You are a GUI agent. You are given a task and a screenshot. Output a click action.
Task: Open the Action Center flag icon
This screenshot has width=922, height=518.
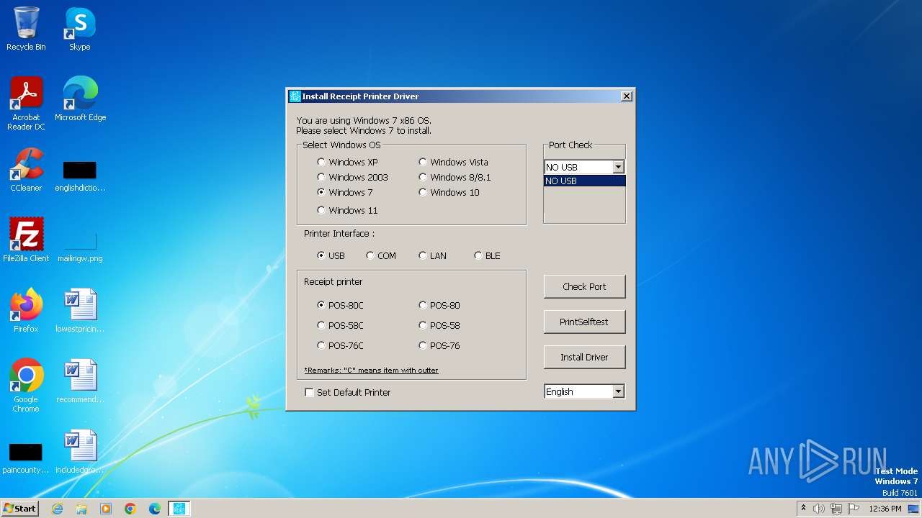(854, 509)
